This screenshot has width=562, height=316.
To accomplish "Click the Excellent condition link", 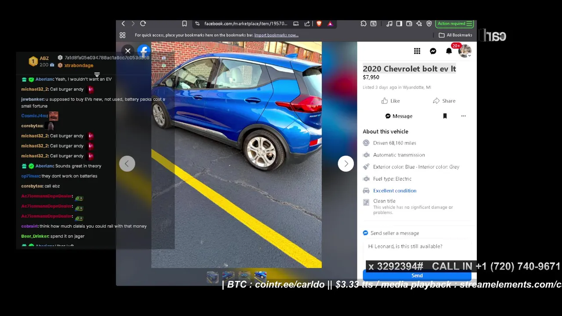I will 395,191.
